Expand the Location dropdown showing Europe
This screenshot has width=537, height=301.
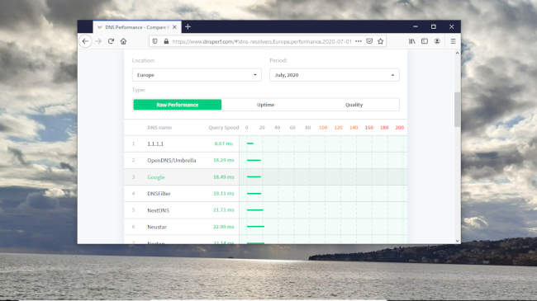pyautogui.click(x=197, y=75)
